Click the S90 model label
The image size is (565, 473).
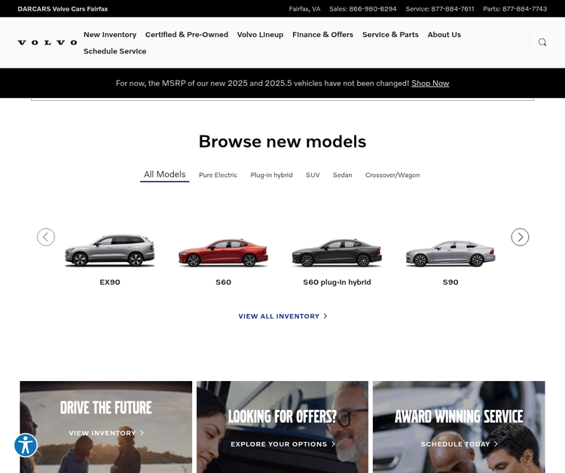[450, 282]
